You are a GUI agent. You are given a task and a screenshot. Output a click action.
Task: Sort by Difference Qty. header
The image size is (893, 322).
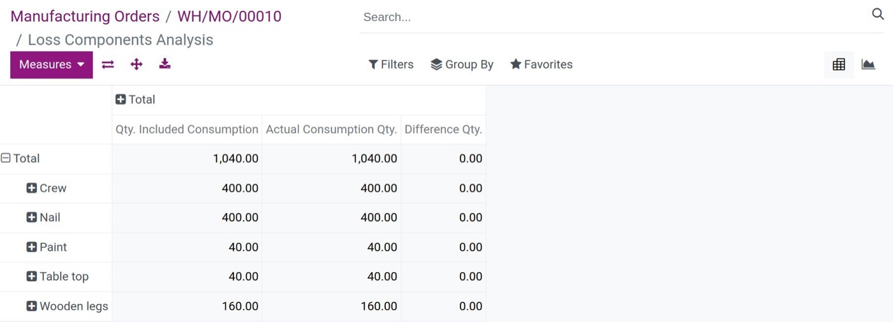tap(443, 129)
